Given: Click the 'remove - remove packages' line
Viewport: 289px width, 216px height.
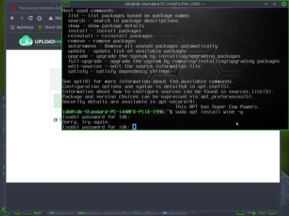Looking at the screenshot, I should 102,41.
